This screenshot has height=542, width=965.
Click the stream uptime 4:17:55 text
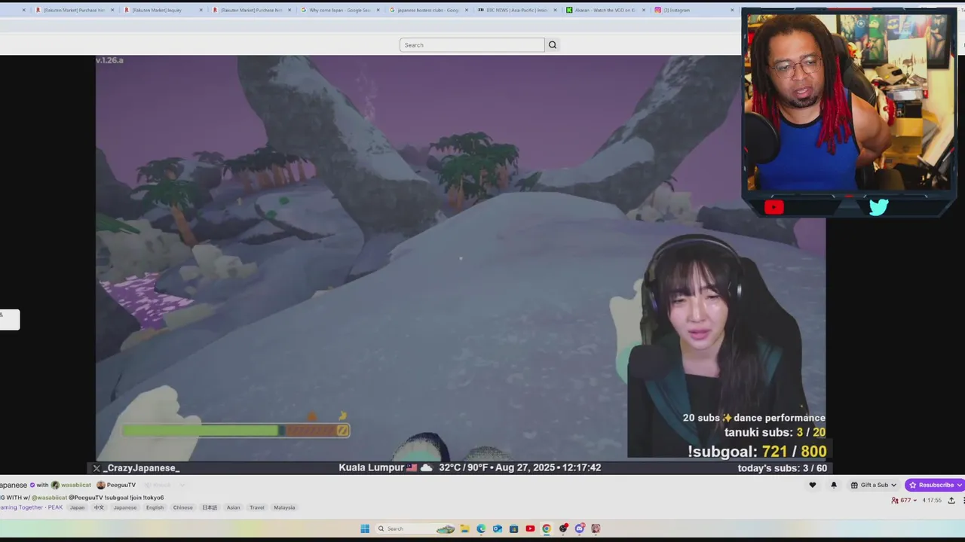[x=933, y=501]
